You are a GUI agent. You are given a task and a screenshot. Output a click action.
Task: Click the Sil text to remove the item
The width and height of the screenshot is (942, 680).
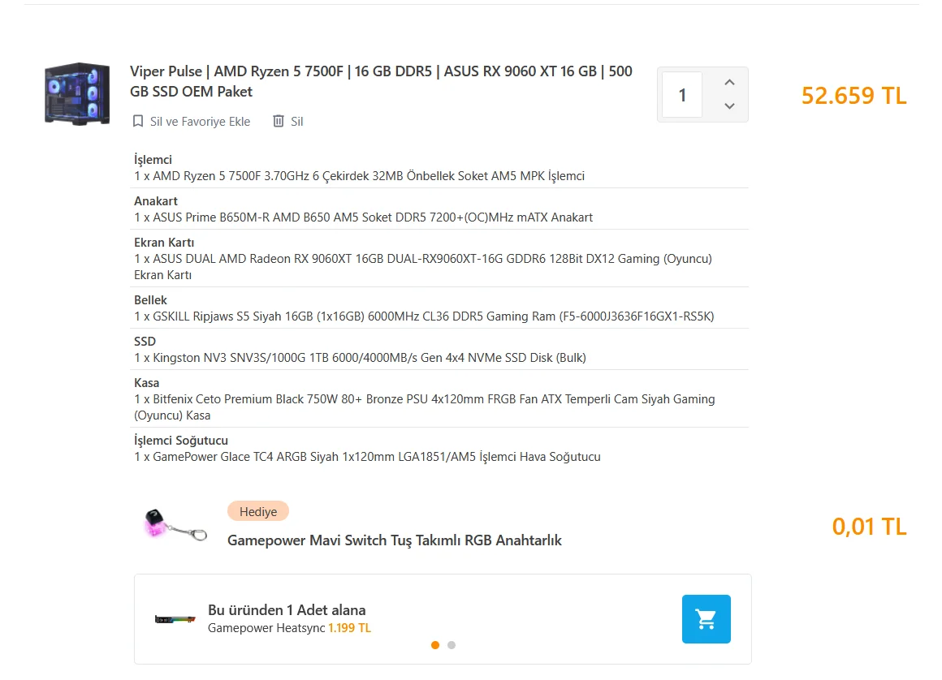click(x=296, y=121)
